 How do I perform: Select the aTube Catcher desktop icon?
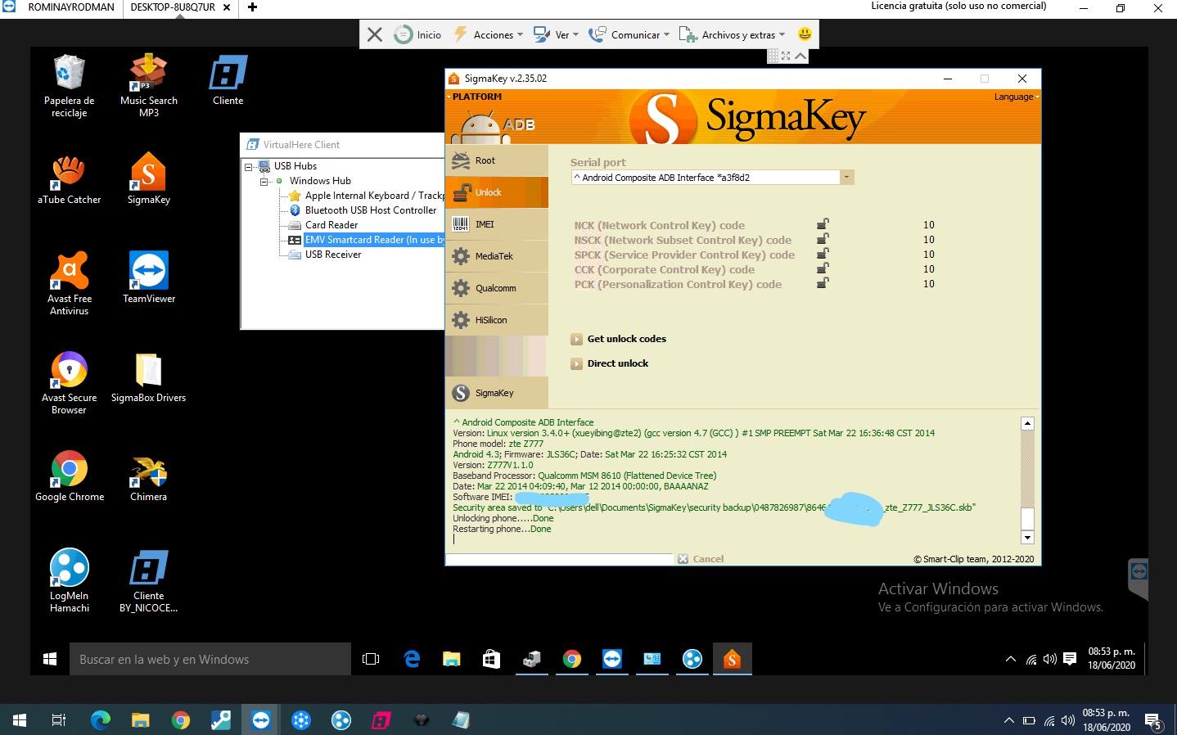(x=69, y=179)
